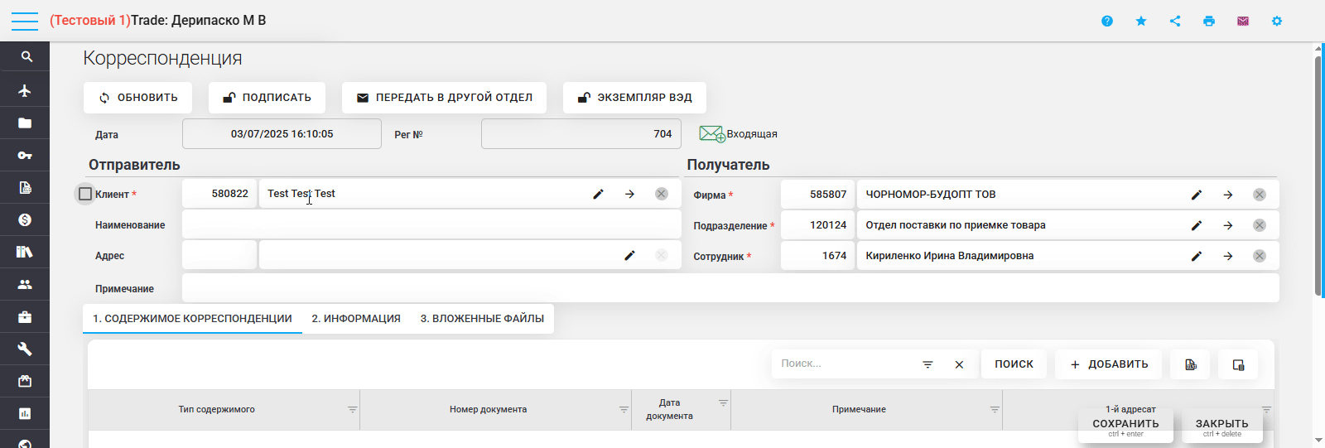The height and width of the screenshot is (448, 1325).
Task: Click the ЗАКРЫТЬ button
Action: click(1221, 426)
